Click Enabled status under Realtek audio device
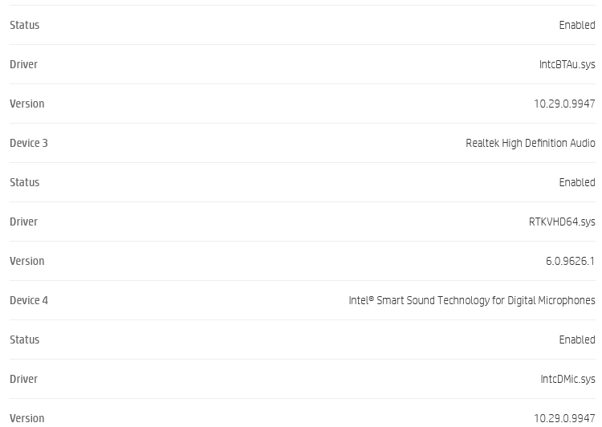This screenshot has width=602, height=427. pyautogui.click(x=576, y=182)
